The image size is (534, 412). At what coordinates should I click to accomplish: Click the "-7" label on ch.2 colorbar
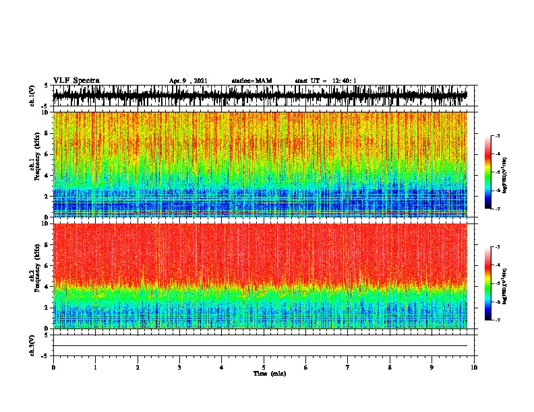point(498,320)
